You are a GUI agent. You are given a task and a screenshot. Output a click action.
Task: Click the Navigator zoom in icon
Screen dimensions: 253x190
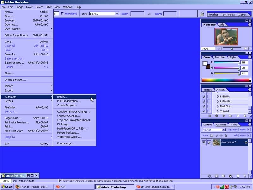pos(245,48)
